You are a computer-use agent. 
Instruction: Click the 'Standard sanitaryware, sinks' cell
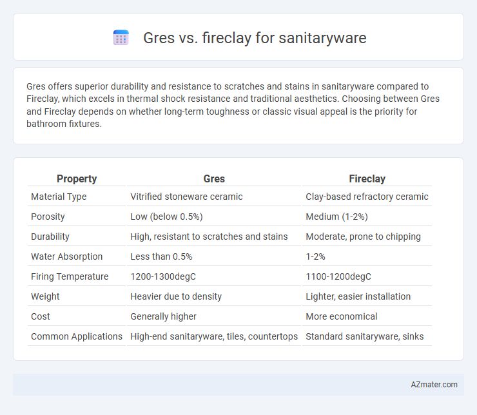[x=364, y=336]
